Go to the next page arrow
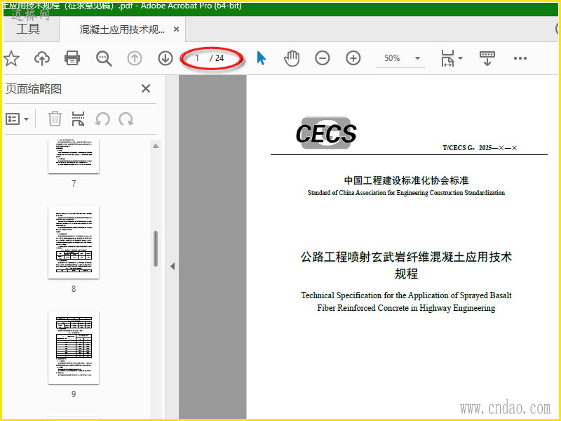The image size is (561, 421). point(165,58)
